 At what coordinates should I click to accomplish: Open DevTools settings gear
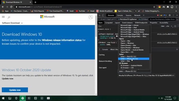170,15
